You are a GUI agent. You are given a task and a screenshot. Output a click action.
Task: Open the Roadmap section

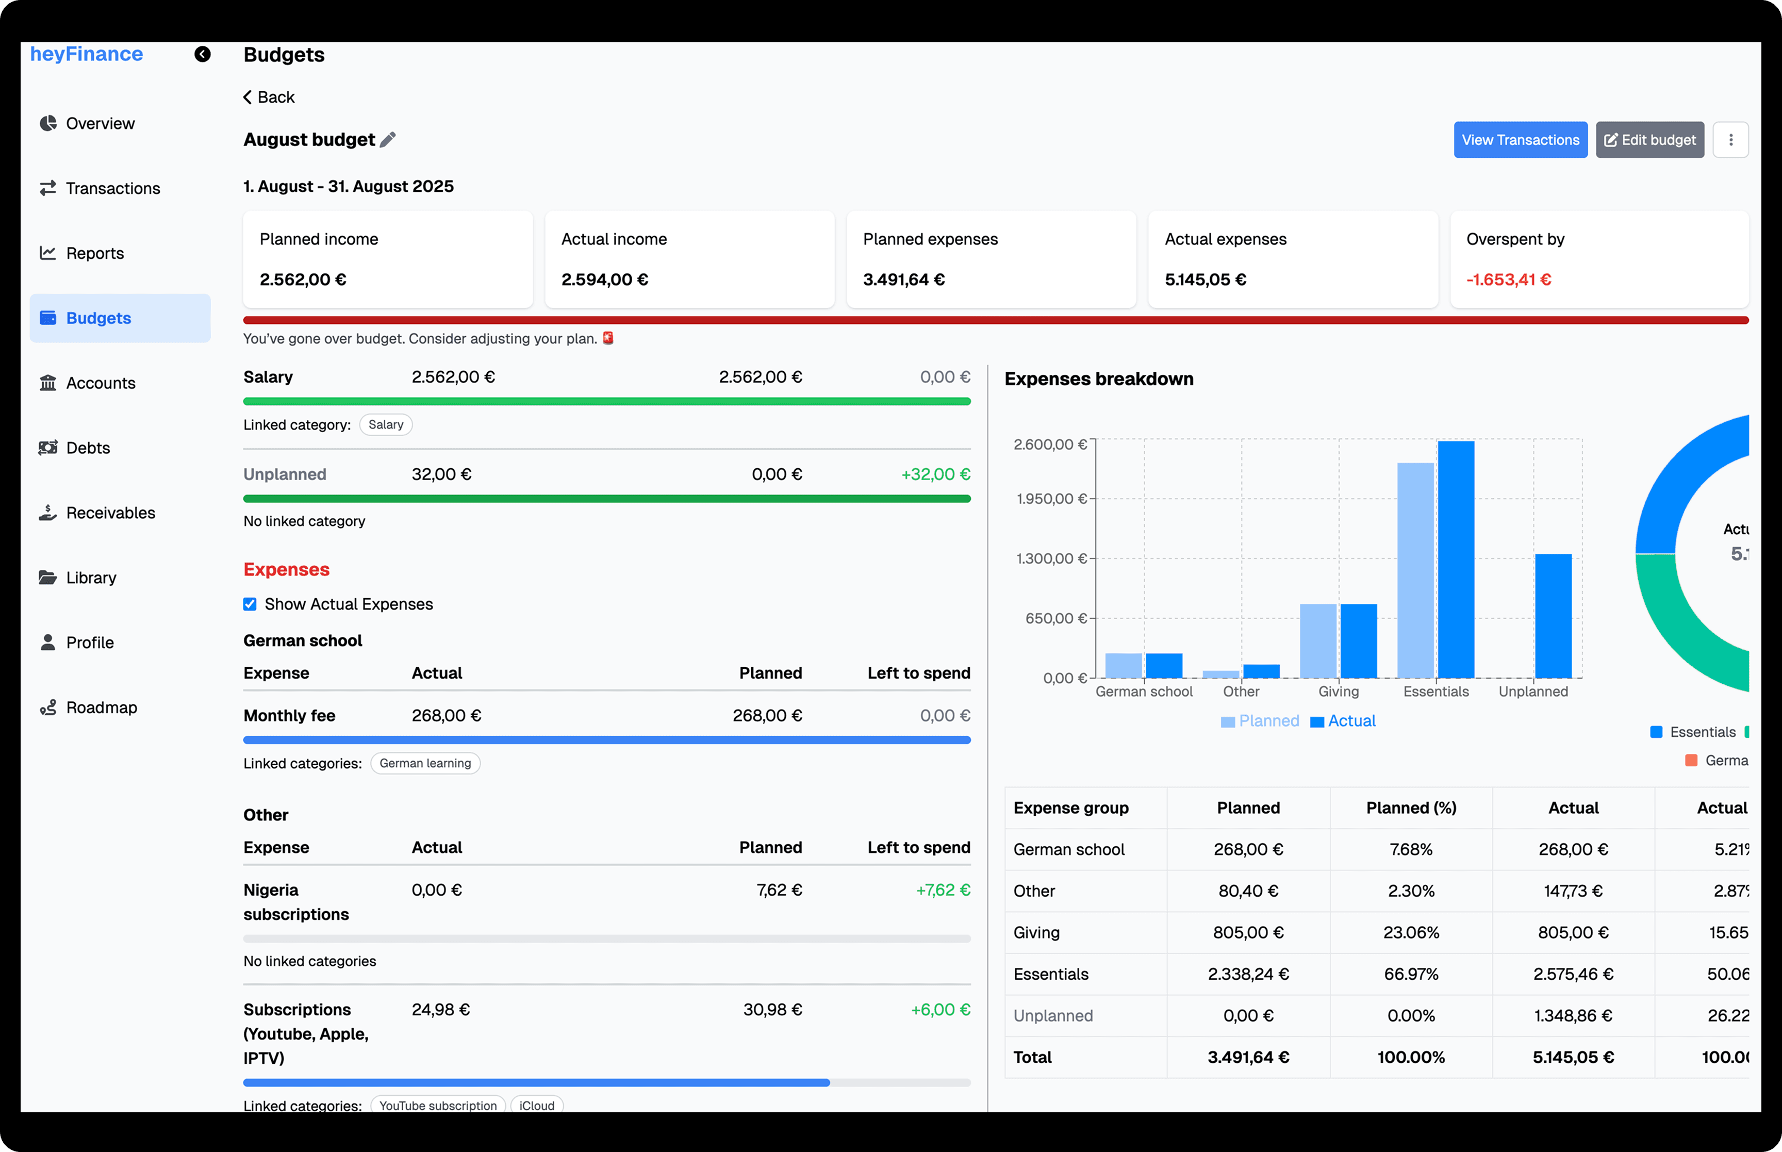48,707
